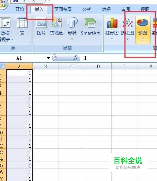
Task: Select column E header
Action: (124, 66)
